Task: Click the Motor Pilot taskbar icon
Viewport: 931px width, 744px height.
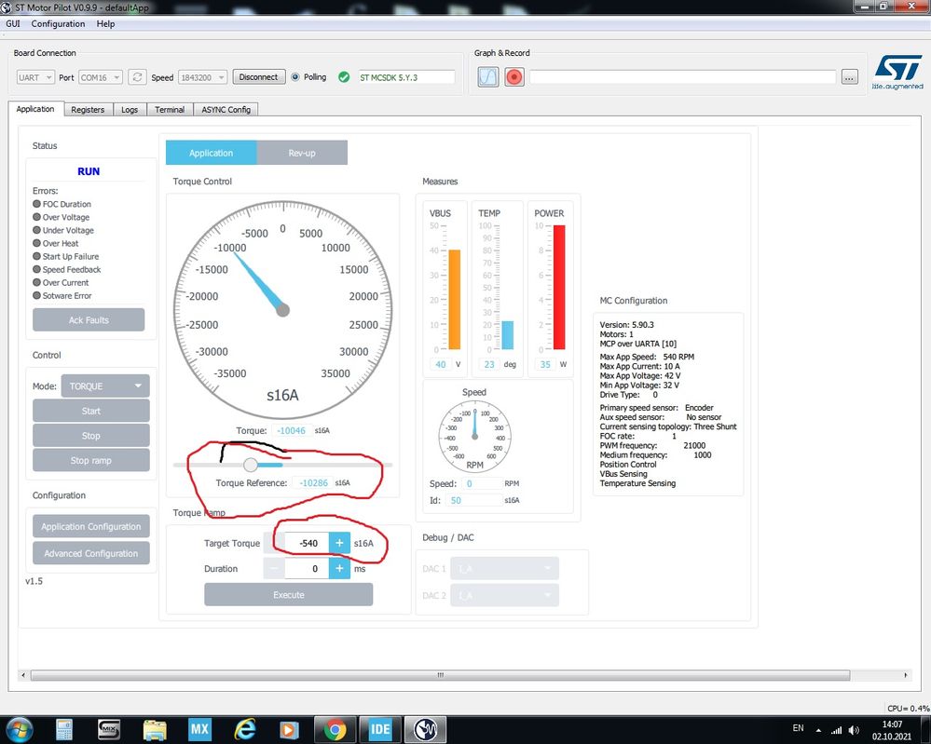Action: [425, 729]
